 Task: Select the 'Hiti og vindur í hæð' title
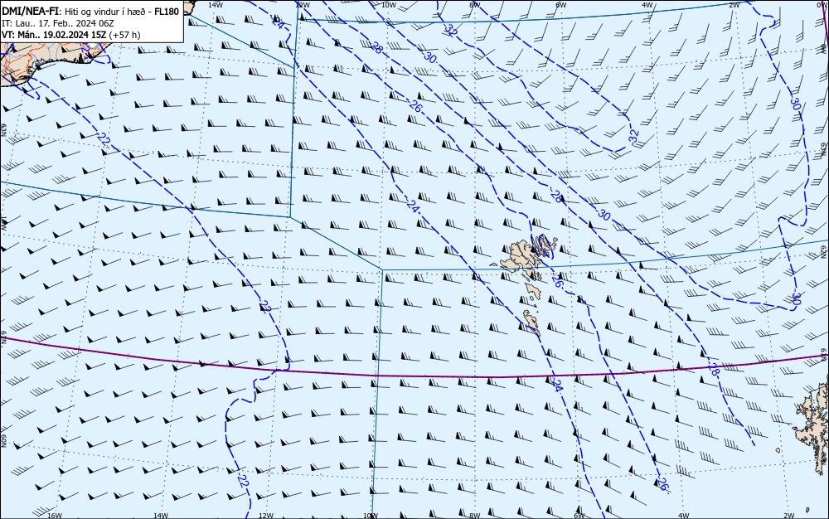click(x=107, y=11)
